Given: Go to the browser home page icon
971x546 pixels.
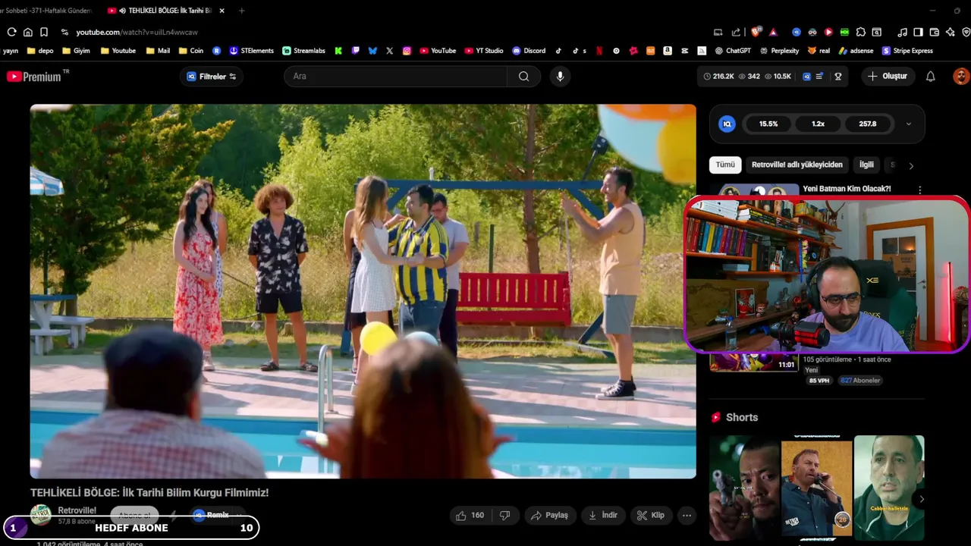Looking at the screenshot, I should (28, 32).
